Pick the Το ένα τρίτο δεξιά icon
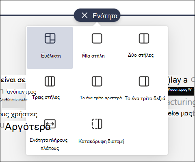195x162 pixels. tap(144, 81)
